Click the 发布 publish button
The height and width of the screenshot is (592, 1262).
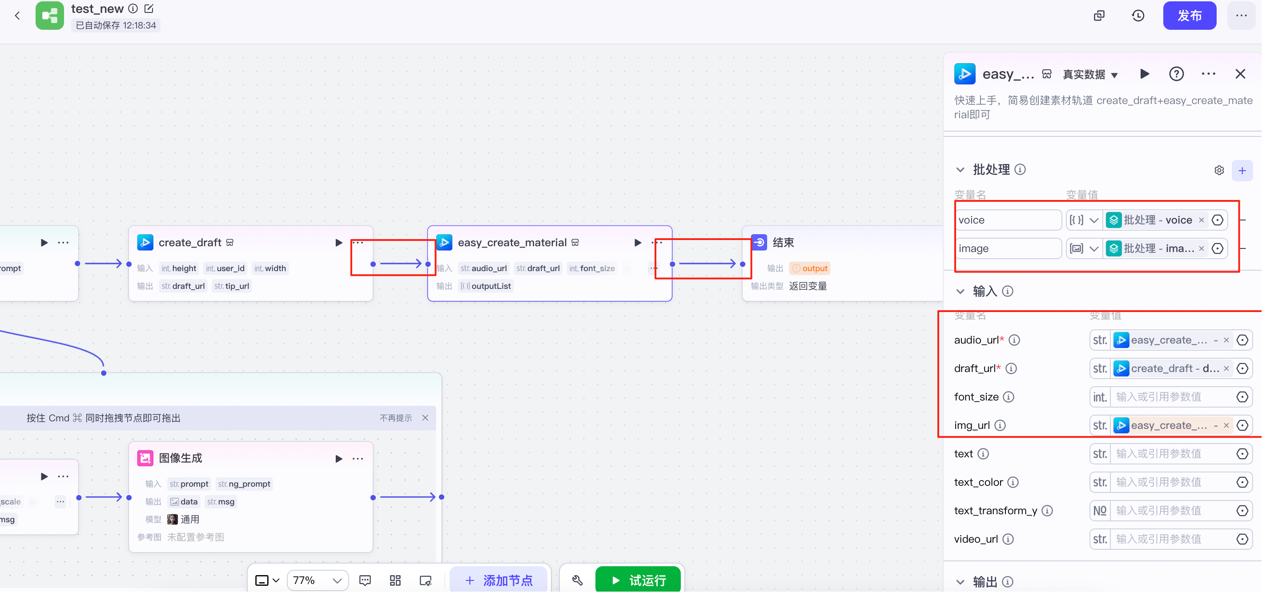(1190, 15)
